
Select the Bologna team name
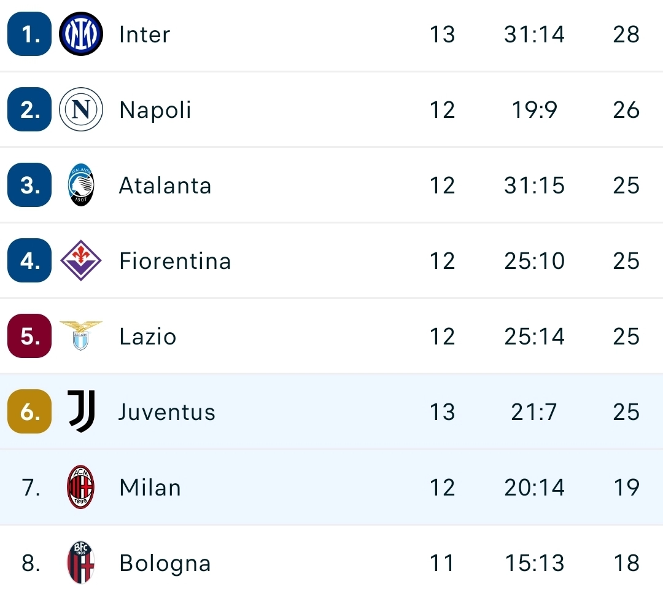click(x=163, y=563)
